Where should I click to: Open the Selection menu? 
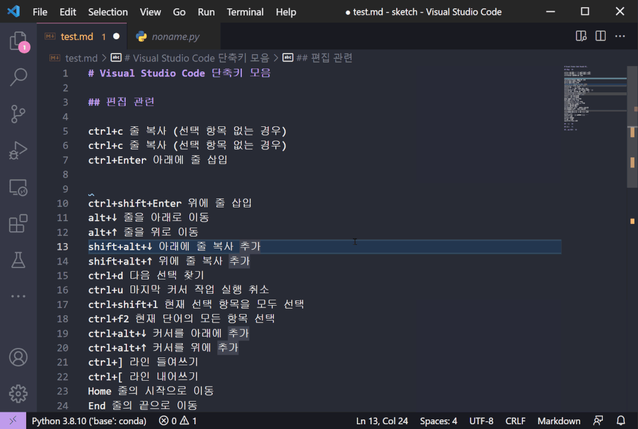coord(108,12)
